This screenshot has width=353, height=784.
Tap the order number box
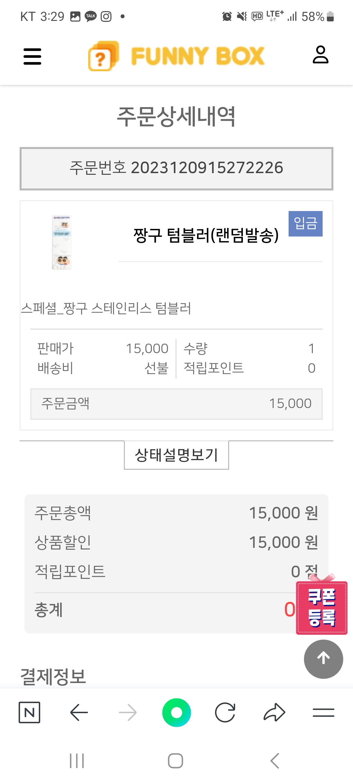tap(176, 168)
